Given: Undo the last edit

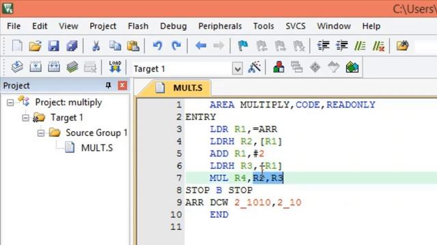Looking at the screenshot, I should coord(158,46).
